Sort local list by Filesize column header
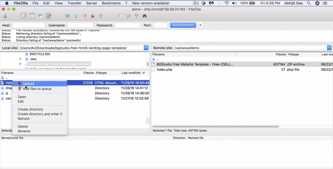The height and width of the screenshot is (169, 333). tap(88, 73)
